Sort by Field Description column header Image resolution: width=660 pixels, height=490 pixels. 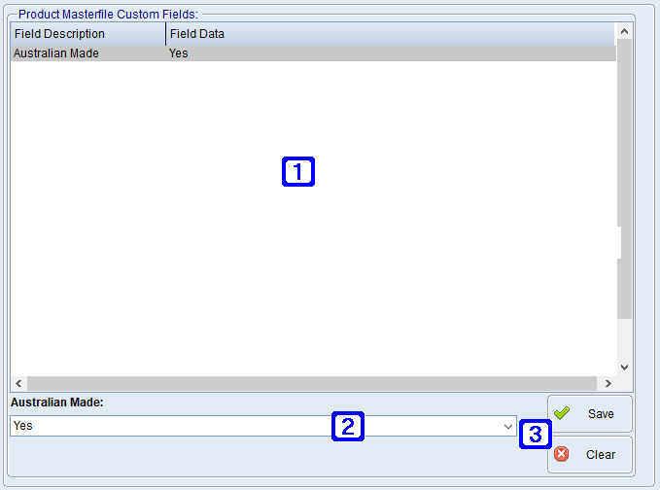coord(87,34)
